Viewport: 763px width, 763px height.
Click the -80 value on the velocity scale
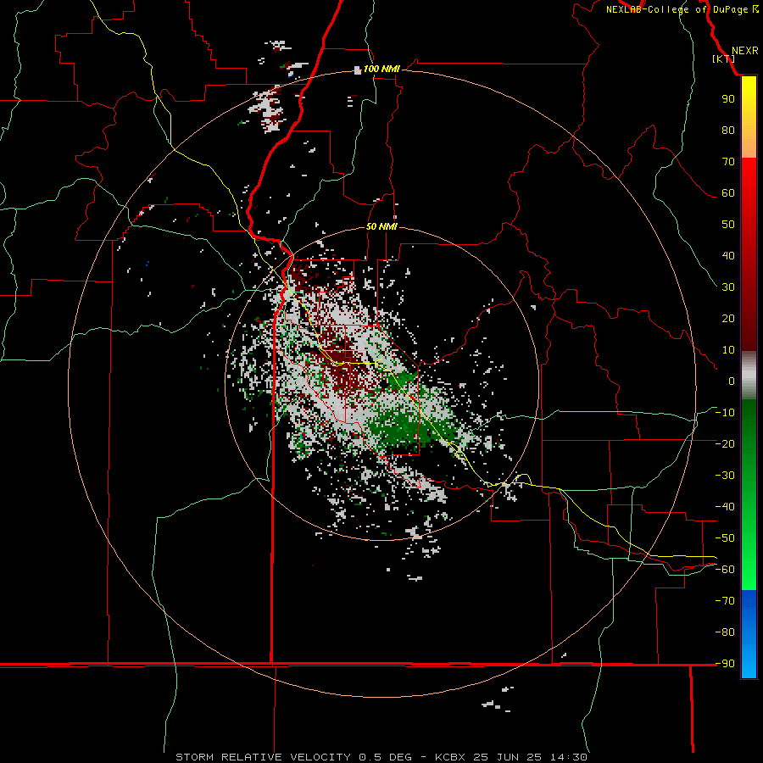[x=725, y=632]
